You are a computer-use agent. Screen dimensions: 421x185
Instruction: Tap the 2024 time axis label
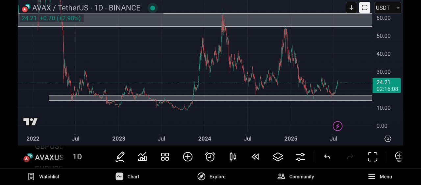205,139
